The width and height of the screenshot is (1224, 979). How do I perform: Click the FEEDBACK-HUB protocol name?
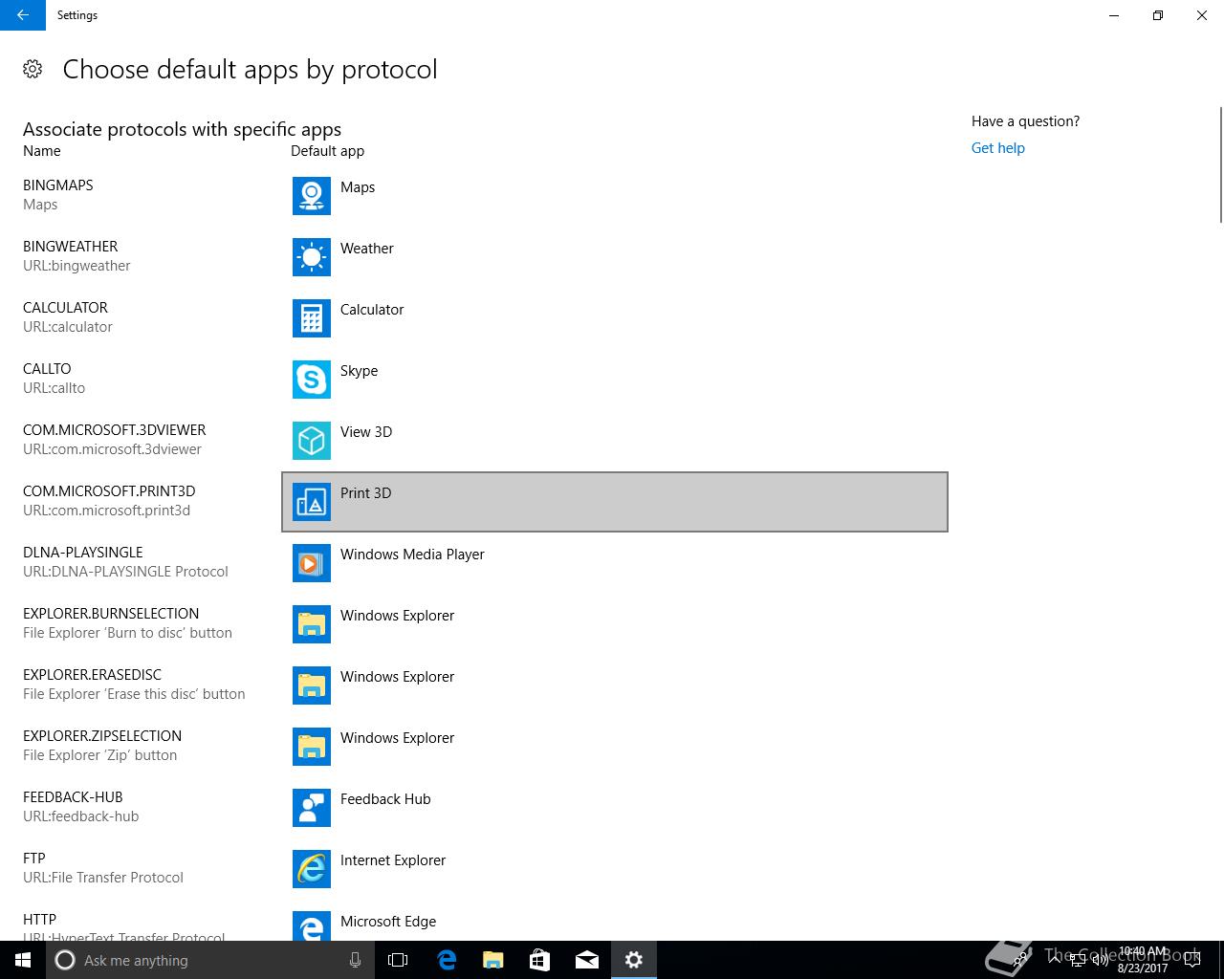(x=73, y=797)
